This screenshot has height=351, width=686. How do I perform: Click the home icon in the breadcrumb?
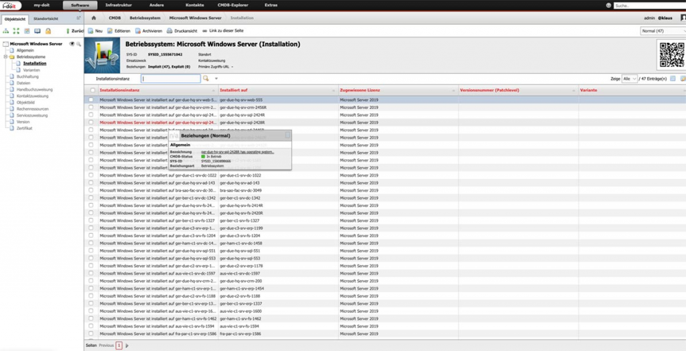coord(94,18)
